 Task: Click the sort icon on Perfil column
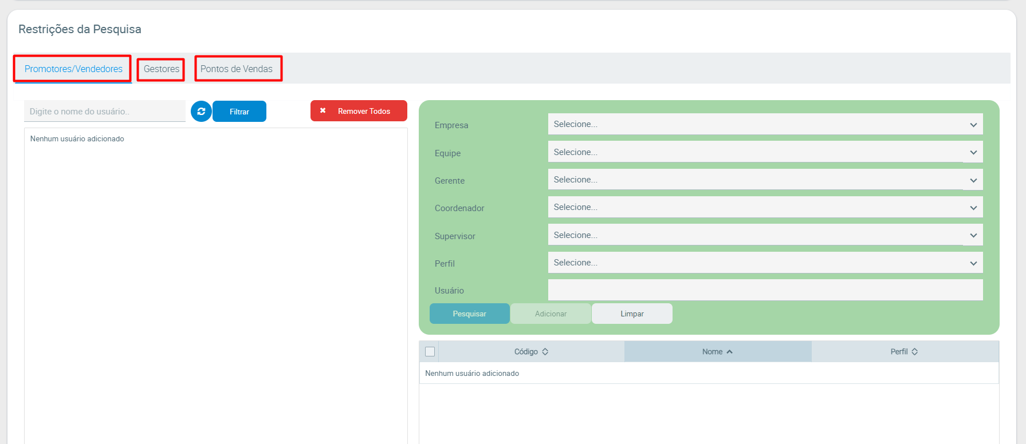[x=915, y=352]
